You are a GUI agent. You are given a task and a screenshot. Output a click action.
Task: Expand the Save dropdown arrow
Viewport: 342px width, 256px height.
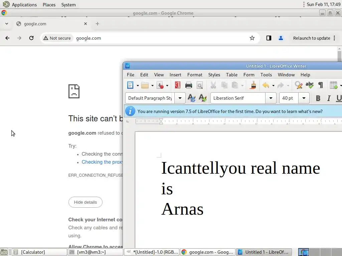point(167,86)
